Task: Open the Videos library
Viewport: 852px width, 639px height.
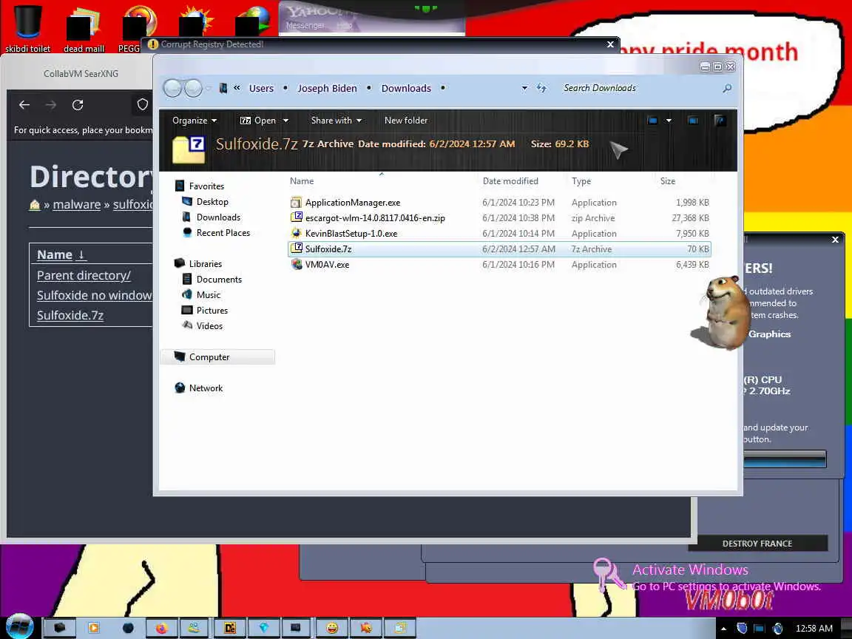Action: 209,326
